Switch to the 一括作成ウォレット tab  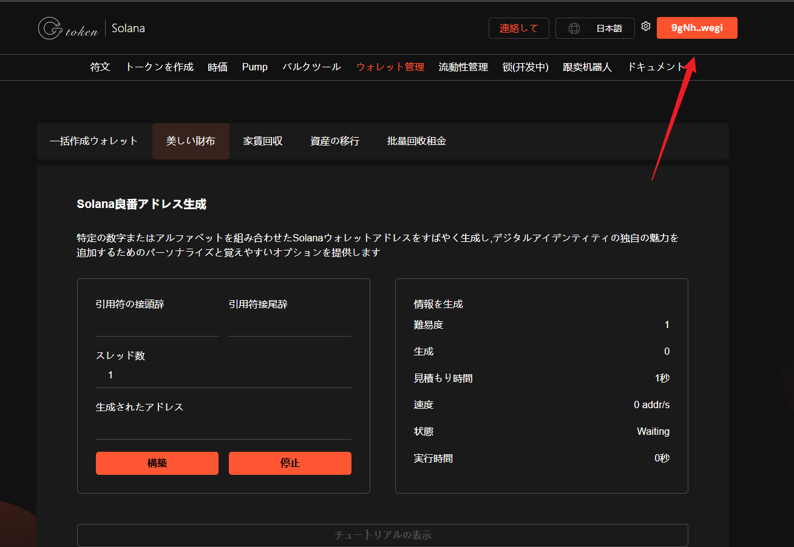[x=94, y=141]
